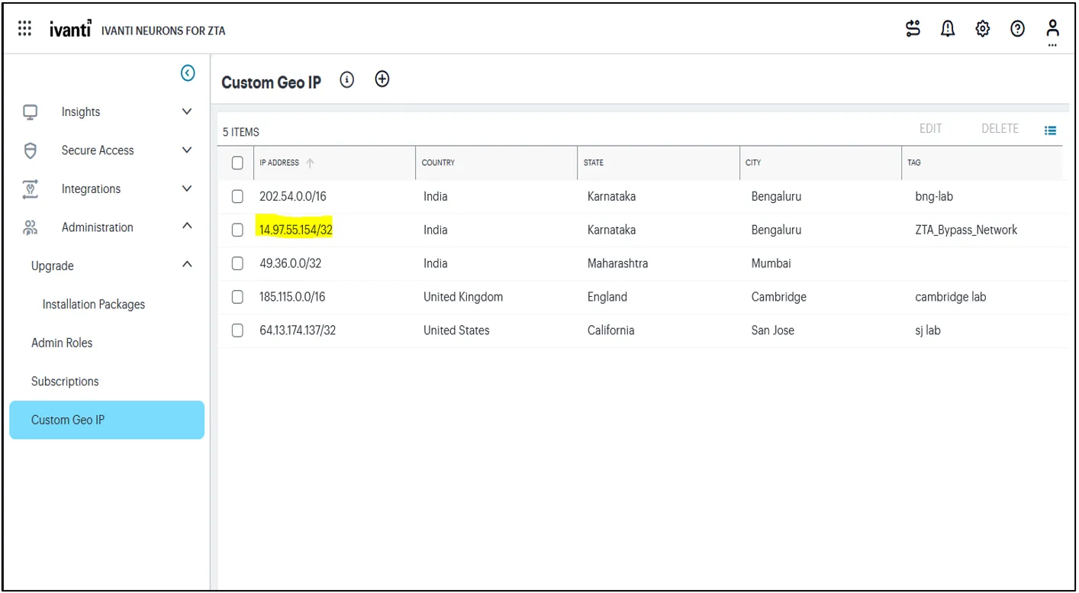Click the United States country cell
This screenshot has height=593, width=1079.
(456, 330)
